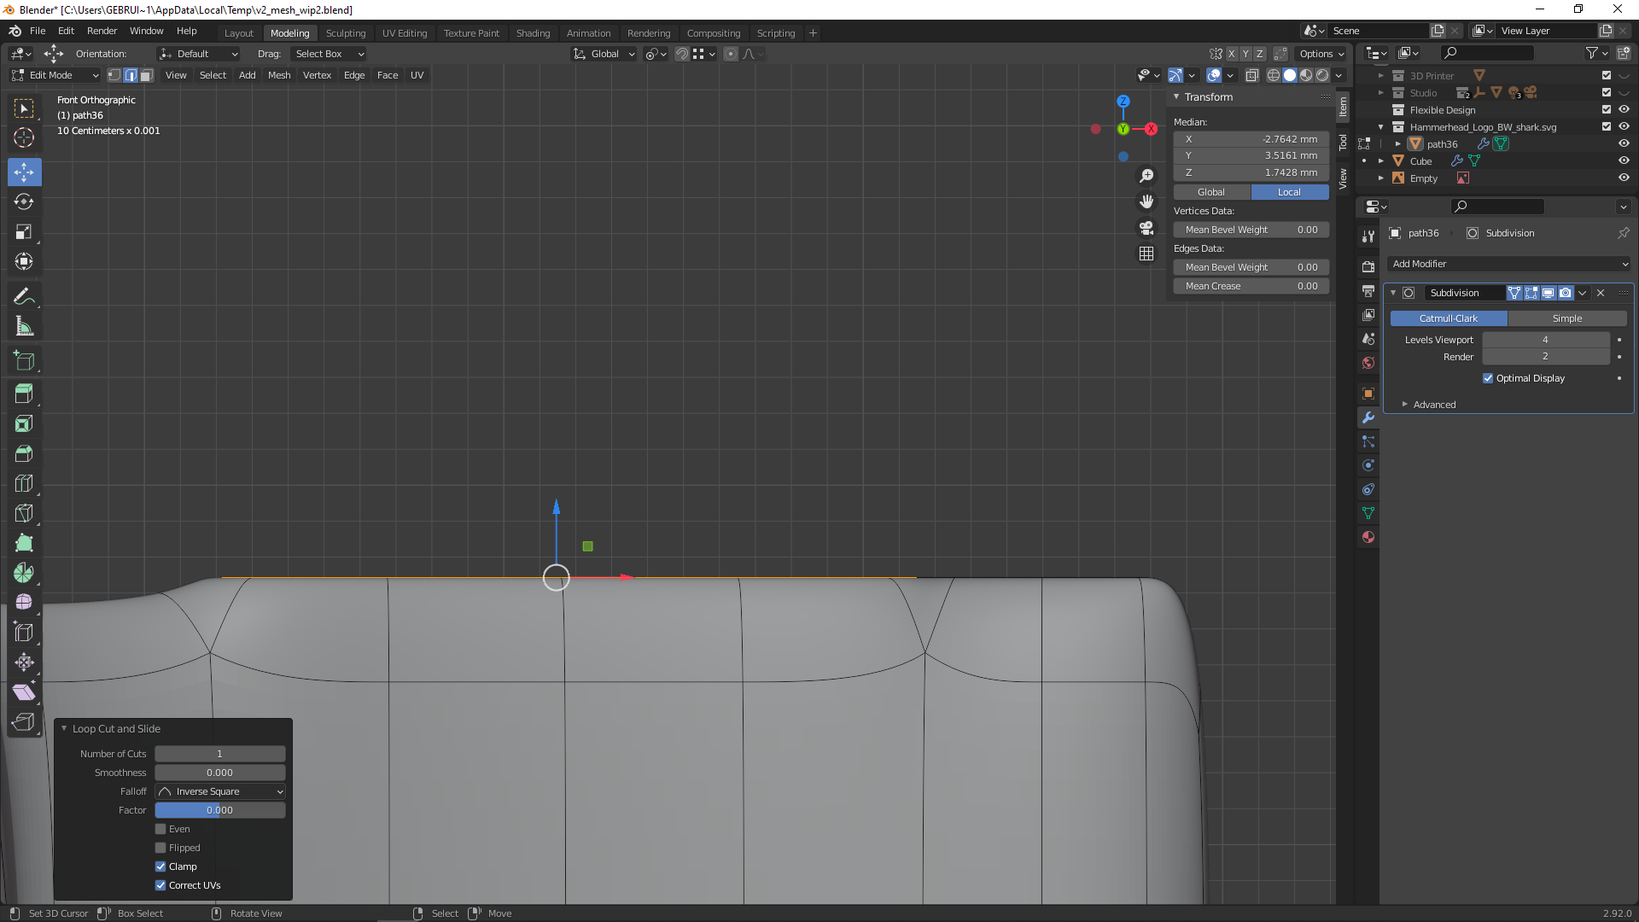Open the Falloff Inverse Square dropdown
Image resolution: width=1639 pixels, height=922 pixels.
click(220, 791)
